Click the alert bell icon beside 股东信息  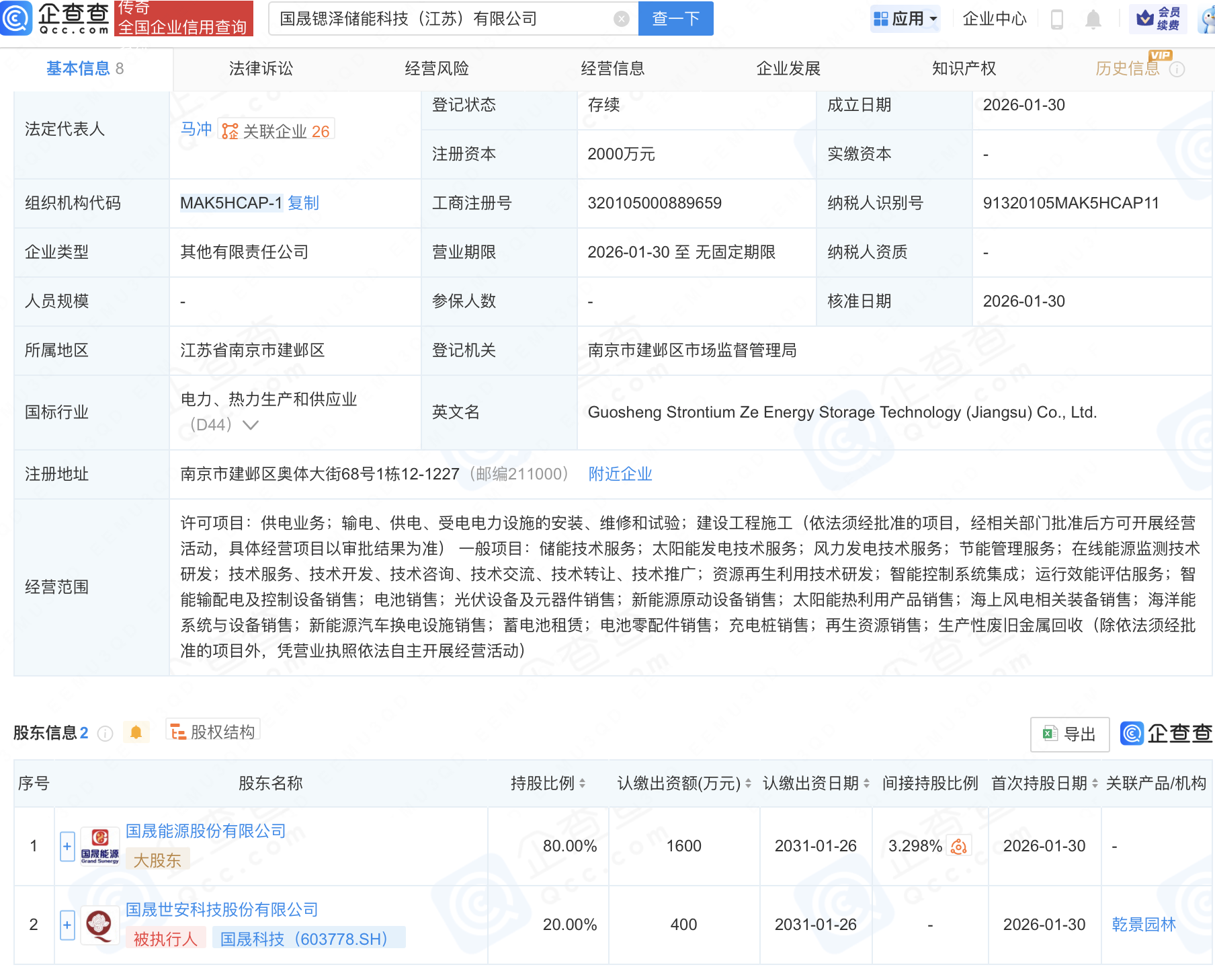tap(136, 731)
